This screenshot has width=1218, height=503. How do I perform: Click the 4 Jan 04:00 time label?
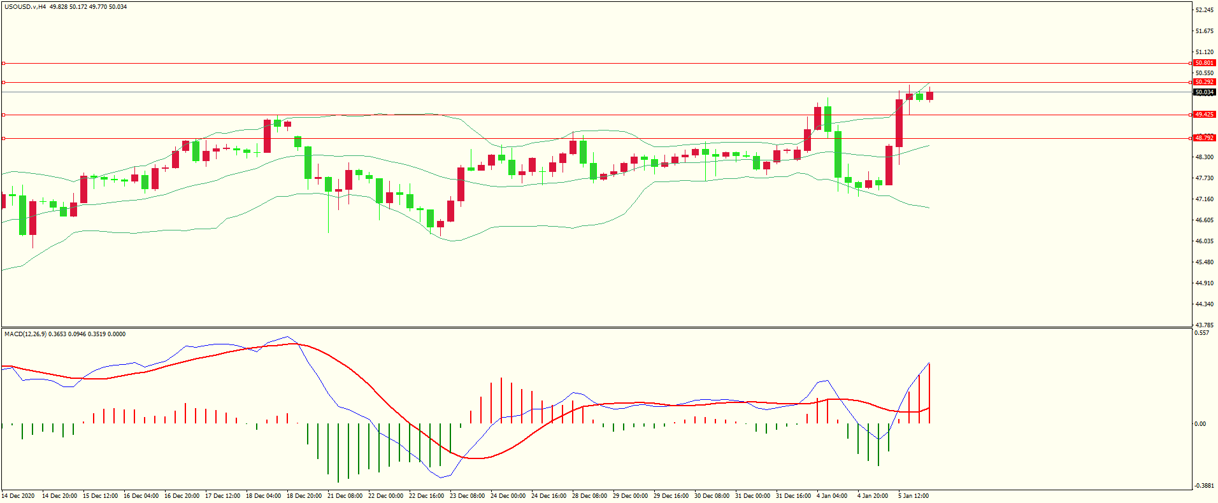(833, 496)
